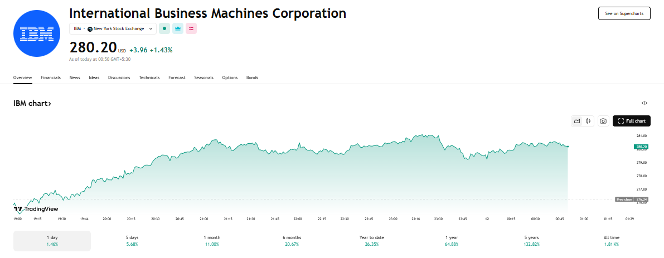Click the IBM company logo
The height and width of the screenshot is (258, 664).
37,33
